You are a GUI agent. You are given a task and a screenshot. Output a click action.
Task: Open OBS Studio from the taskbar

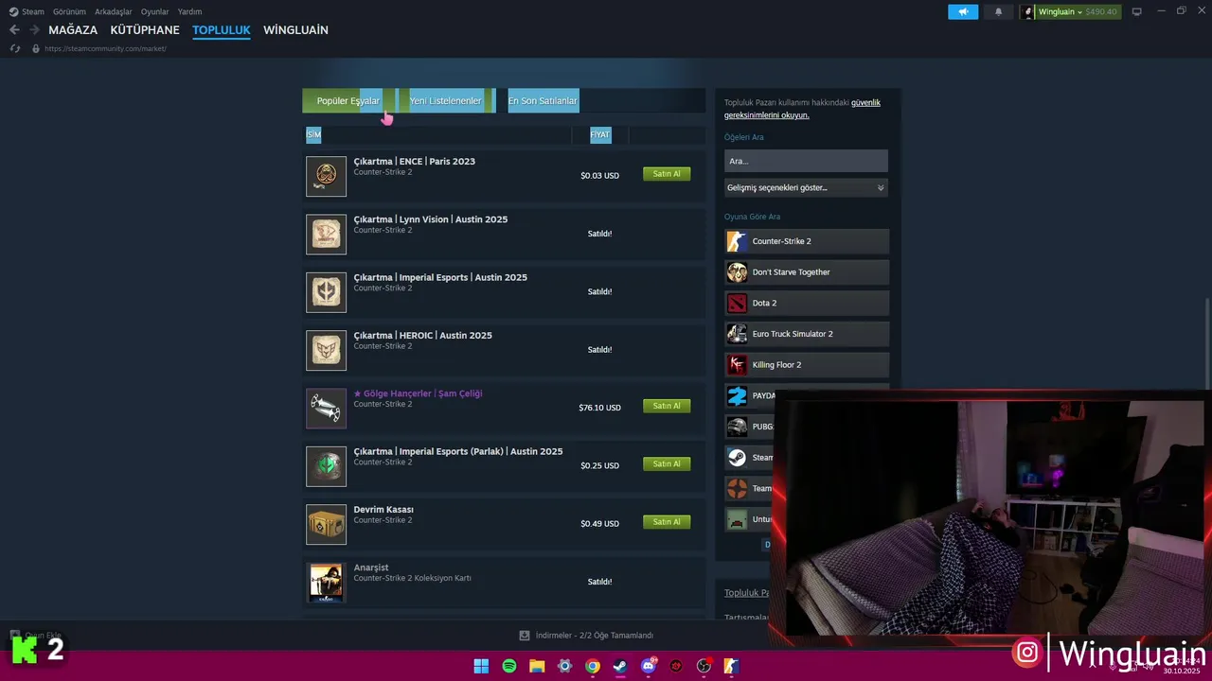coord(704,666)
